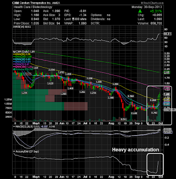Click the 1.236 price low label
Image resolution: width=176 pixels, height=179 pixels.
(24, 93)
